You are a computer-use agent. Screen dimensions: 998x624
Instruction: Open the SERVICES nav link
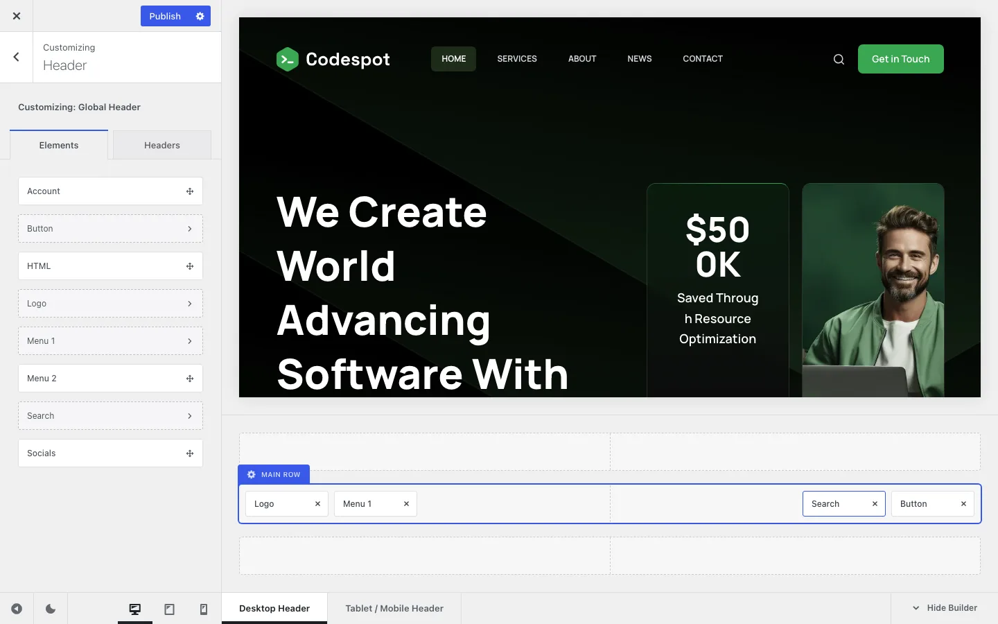click(x=517, y=59)
